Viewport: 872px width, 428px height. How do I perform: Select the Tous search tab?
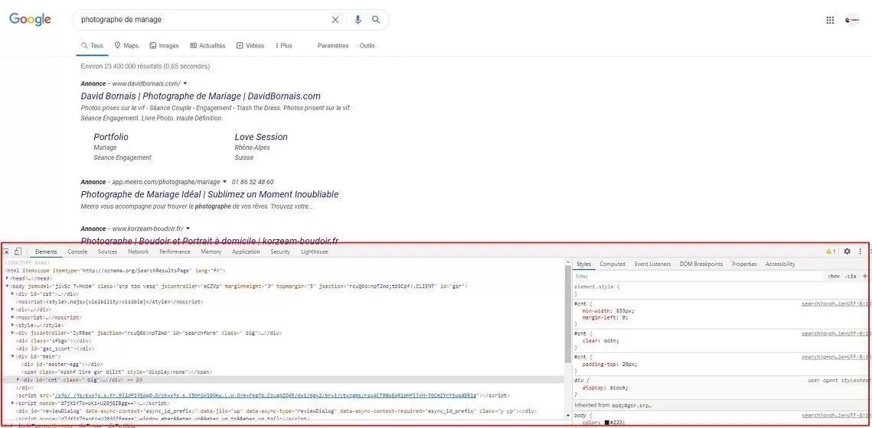[x=93, y=46]
